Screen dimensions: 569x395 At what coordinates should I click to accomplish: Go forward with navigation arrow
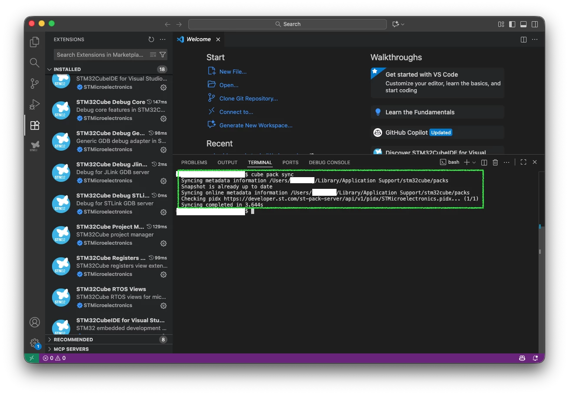pos(179,24)
